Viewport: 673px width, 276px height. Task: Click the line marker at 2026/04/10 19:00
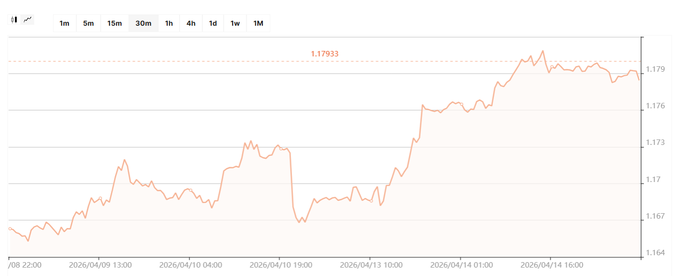[x=281, y=148]
